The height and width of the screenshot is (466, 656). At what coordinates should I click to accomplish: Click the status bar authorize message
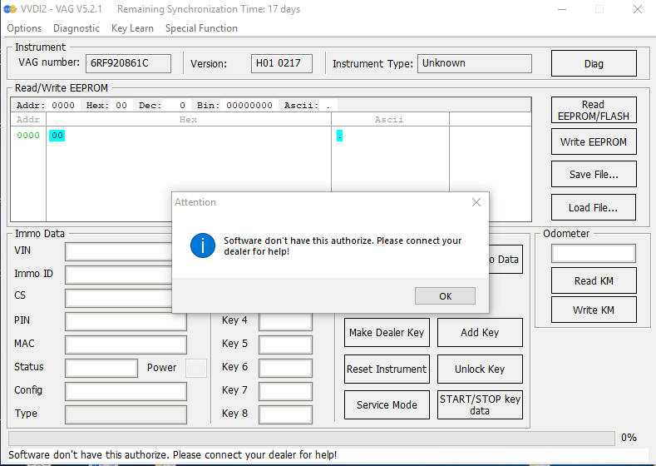point(172,455)
